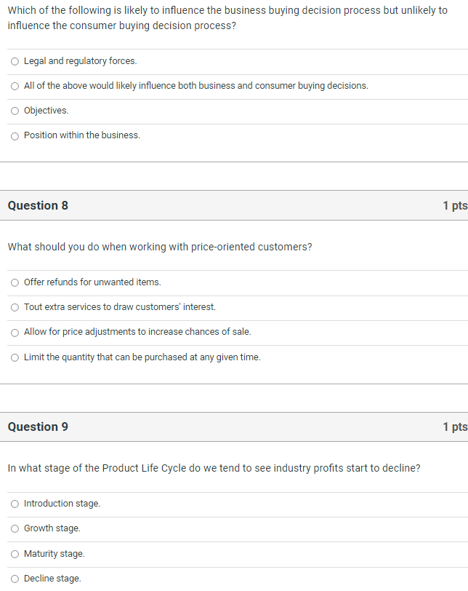468x591 pixels.
Task: Click the empty radio beside 'Decline stage'
Action: click(x=15, y=579)
